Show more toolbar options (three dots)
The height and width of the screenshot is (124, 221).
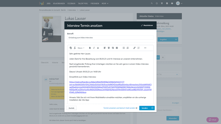click(x=145, y=48)
